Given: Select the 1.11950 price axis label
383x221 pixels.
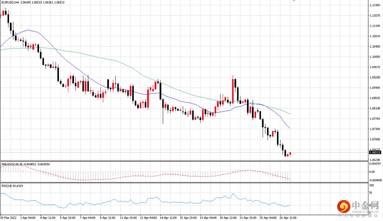Looking at the screenshot, I should [x=375, y=5].
